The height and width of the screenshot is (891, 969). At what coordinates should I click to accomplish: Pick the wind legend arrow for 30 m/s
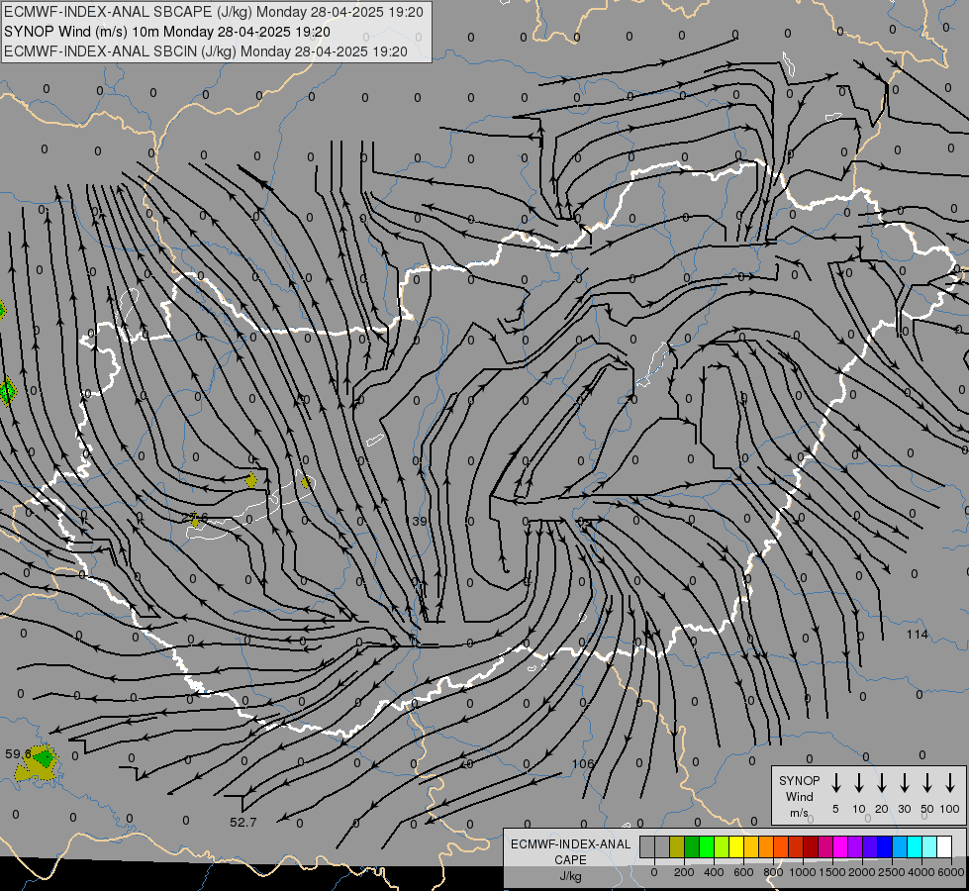(904, 783)
